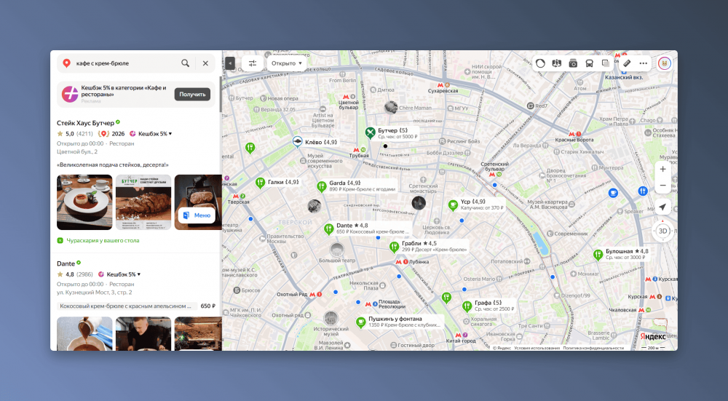This screenshot has height=401, width=728.
Task: Toggle street panoramas camera icon
Action: coord(573,63)
